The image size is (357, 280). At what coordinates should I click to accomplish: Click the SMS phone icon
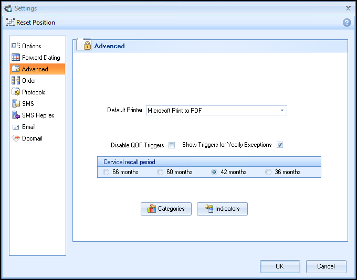pos(16,104)
